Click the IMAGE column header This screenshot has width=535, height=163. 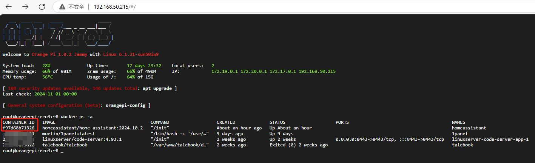(x=49, y=122)
